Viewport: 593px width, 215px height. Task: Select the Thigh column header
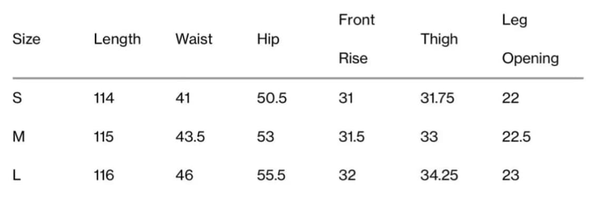(439, 39)
